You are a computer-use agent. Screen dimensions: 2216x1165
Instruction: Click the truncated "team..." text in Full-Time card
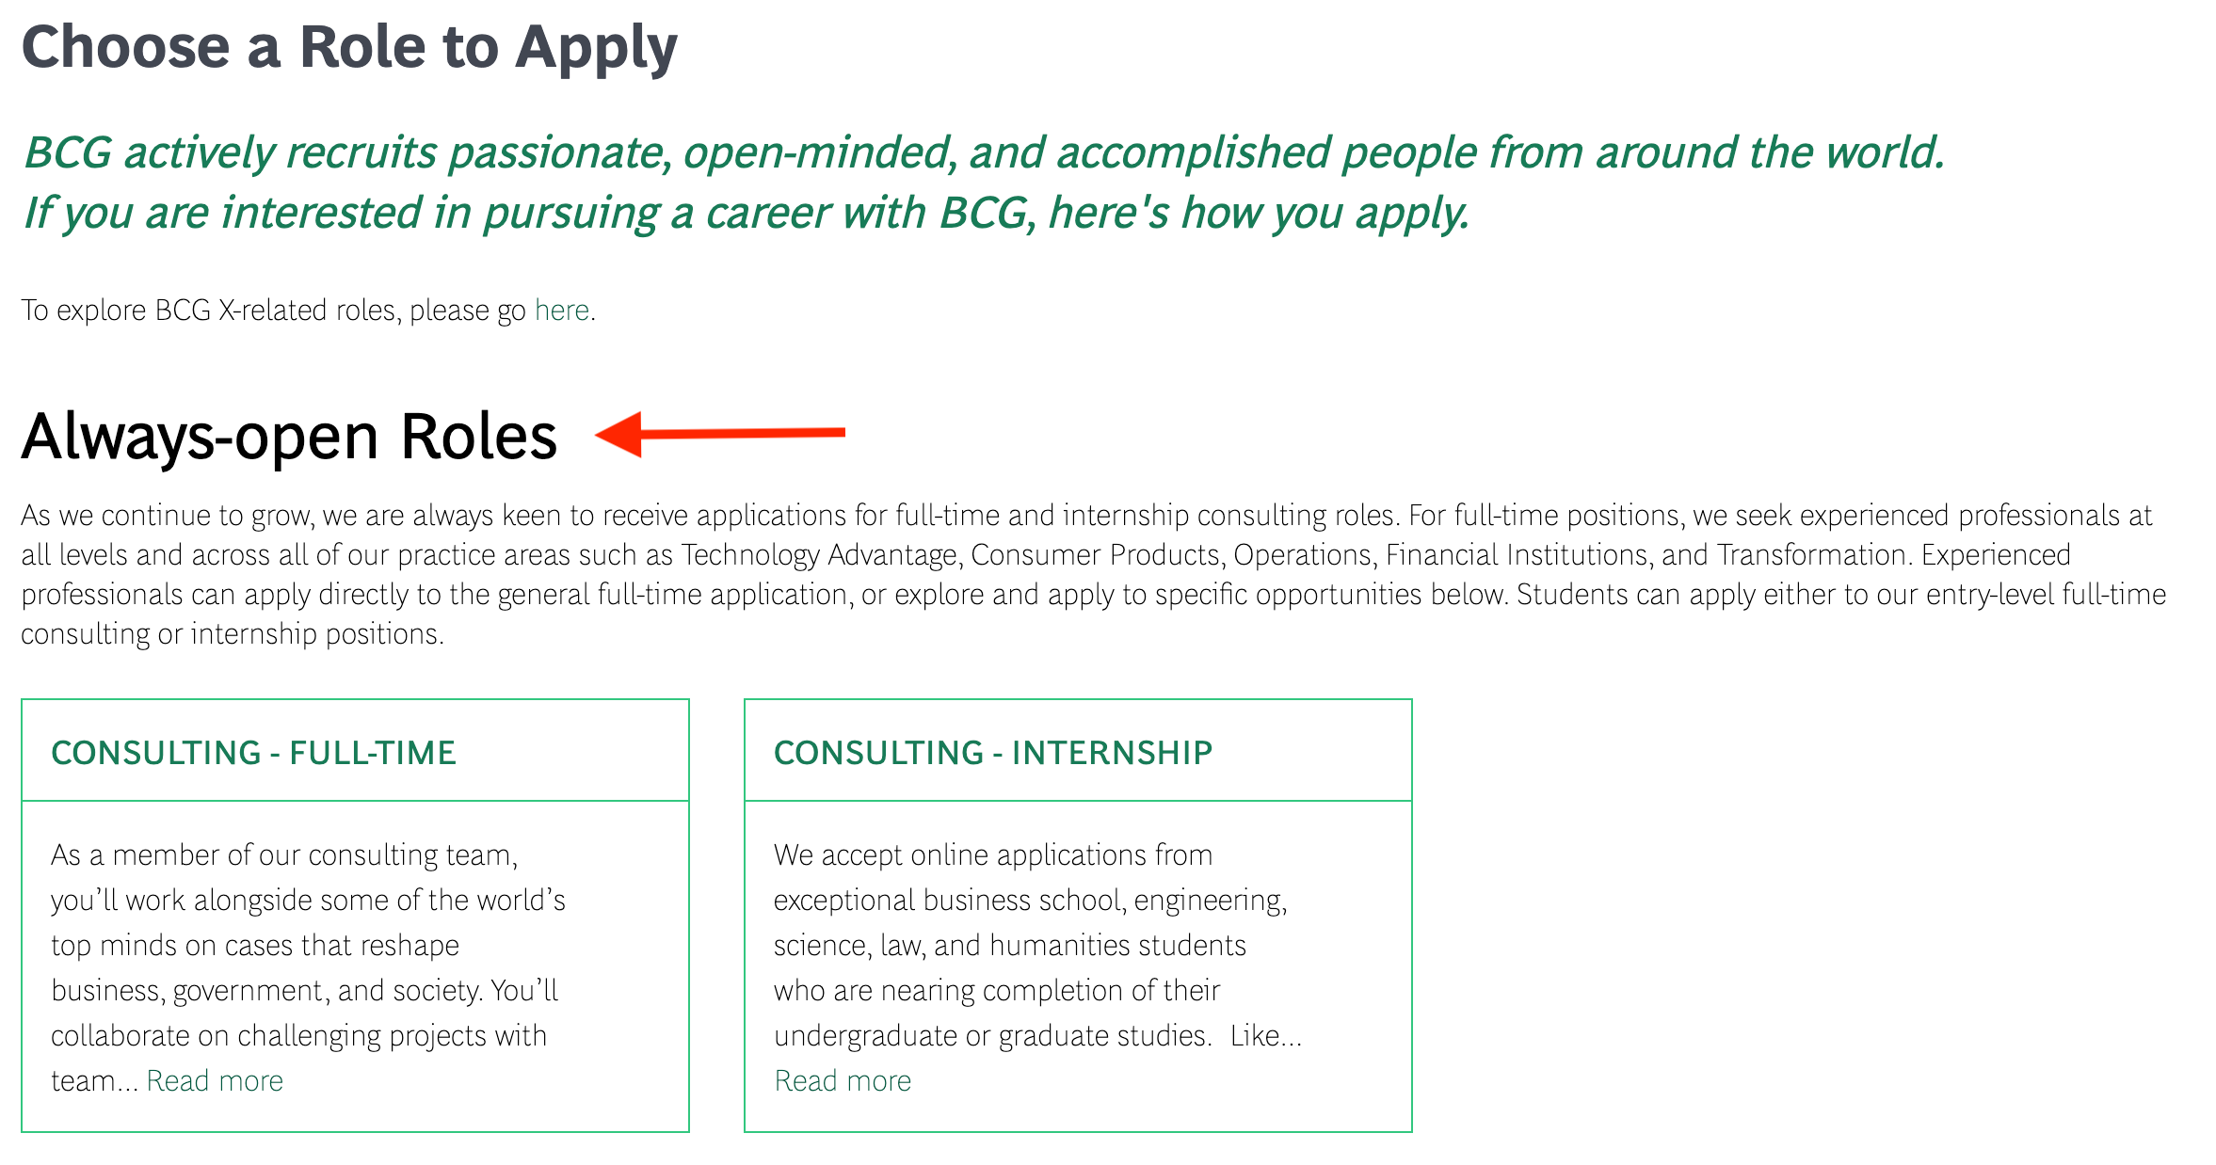point(95,1080)
